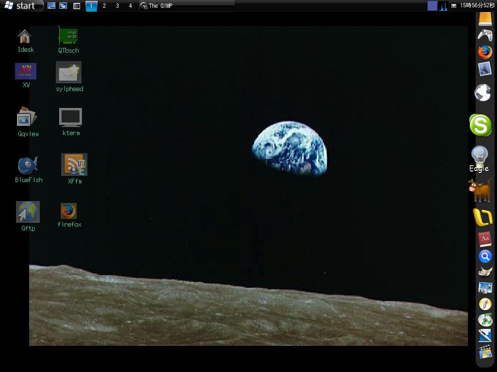Start Firefox using the dock icon

pyautogui.click(x=484, y=52)
